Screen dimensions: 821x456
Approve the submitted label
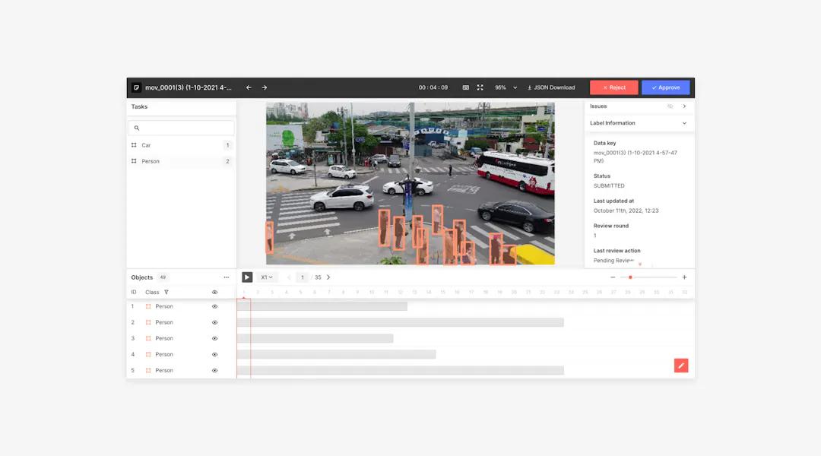[665, 87]
